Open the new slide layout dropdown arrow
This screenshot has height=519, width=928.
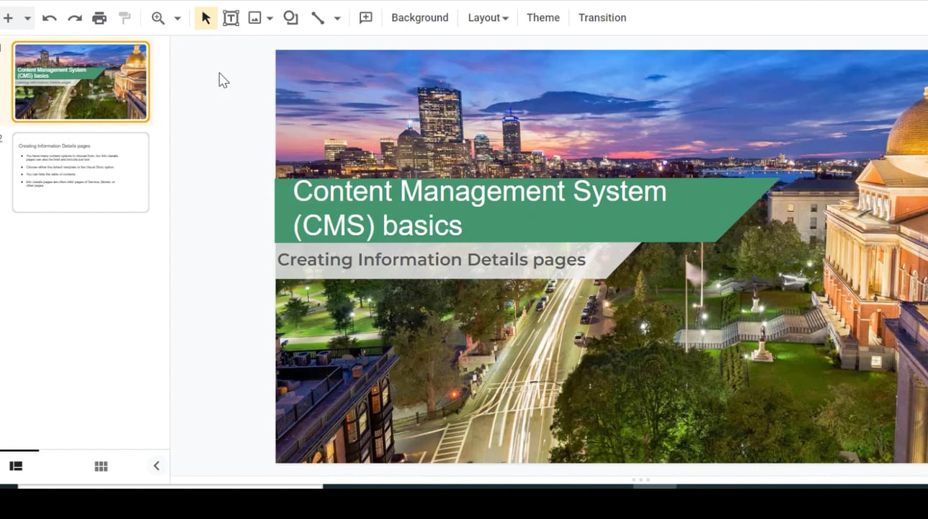click(x=27, y=18)
